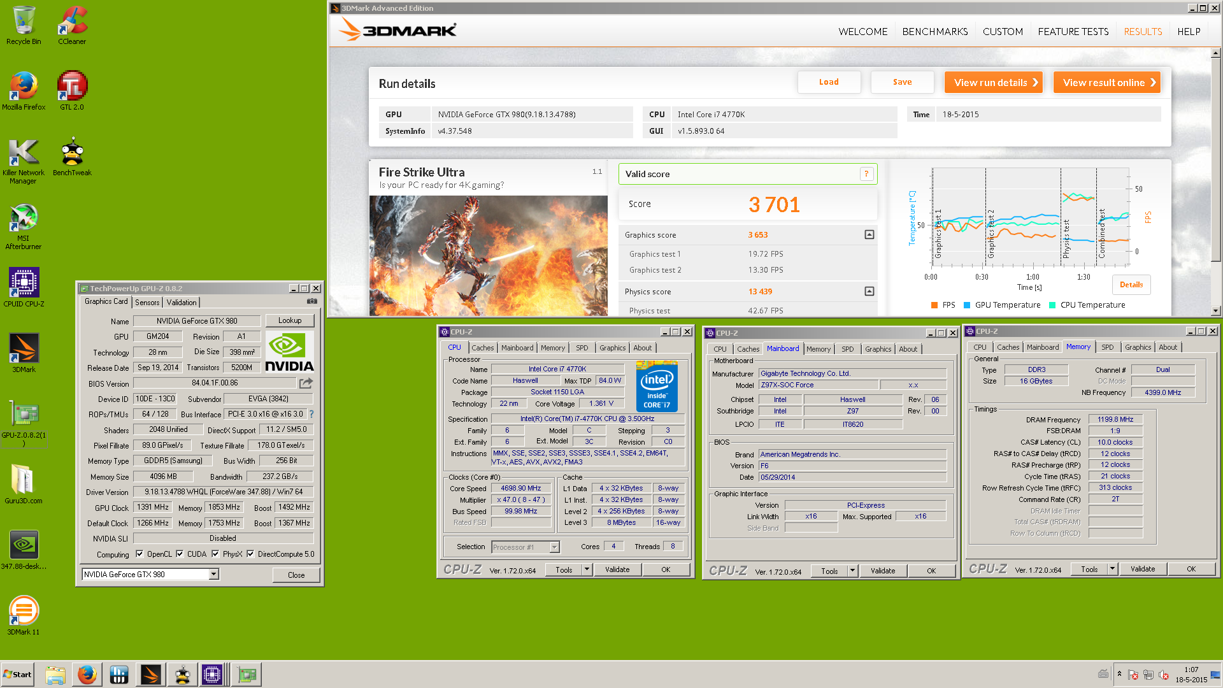This screenshot has height=688, width=1223.
Task: Toggle the PhysX checkbox in GPU-Z
Action: 215,554
